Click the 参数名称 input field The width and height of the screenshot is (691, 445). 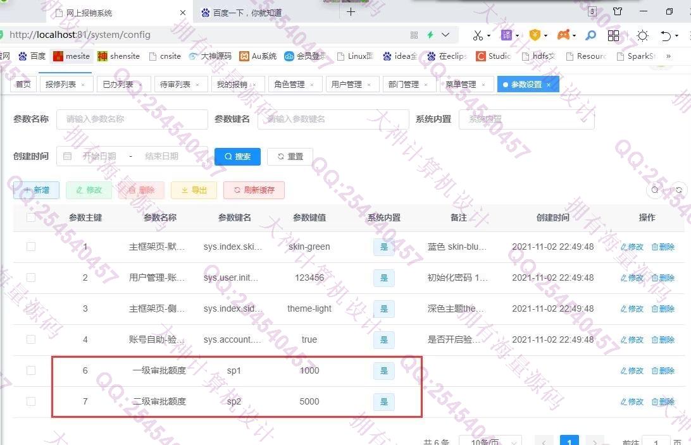132,119
